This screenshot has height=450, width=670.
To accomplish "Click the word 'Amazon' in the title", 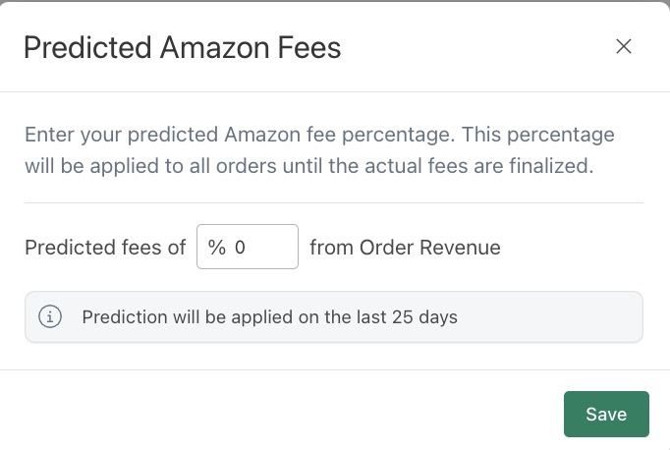I will tap(215, 47).
